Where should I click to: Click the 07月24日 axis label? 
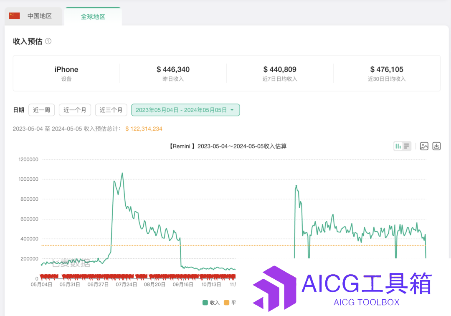(126, 284)
